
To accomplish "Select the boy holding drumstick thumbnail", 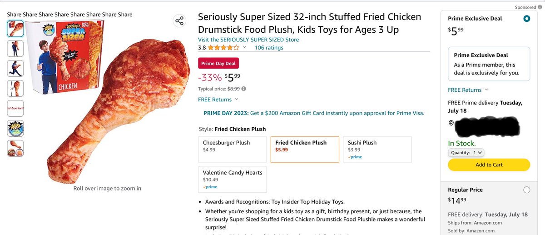I will pyautogui.click(x=15, y=48).
